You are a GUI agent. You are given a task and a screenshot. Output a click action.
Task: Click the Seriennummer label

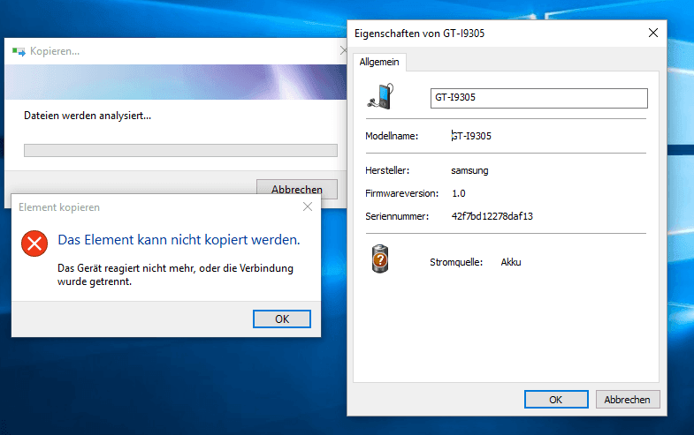(397, 216)
